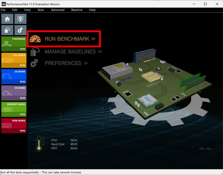Minimize the PerformanceTest window
This screenshot has height=175, width=223.
tap(194, 4)
